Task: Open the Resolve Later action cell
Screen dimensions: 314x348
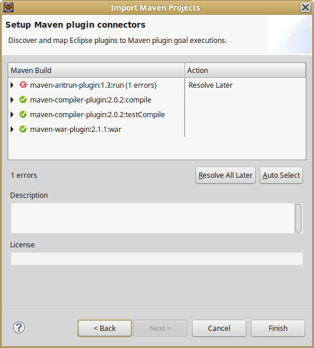Action: pos(245,85)
